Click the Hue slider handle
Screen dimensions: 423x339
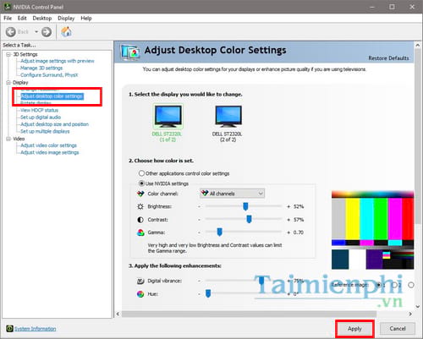pos(208,293)
